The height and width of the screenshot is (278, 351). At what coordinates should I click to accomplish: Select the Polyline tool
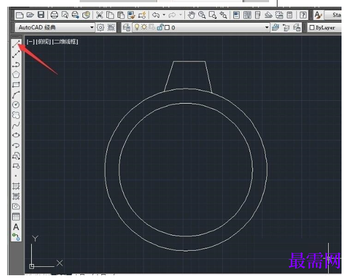tap(16, 65)
